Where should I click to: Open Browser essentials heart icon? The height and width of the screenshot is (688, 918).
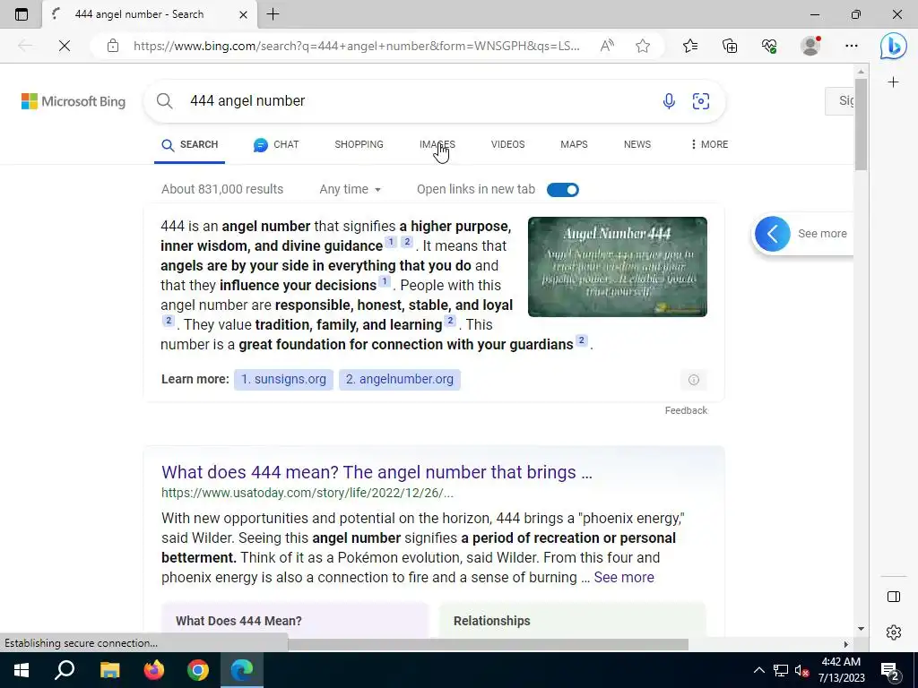[x=769, y=46]
